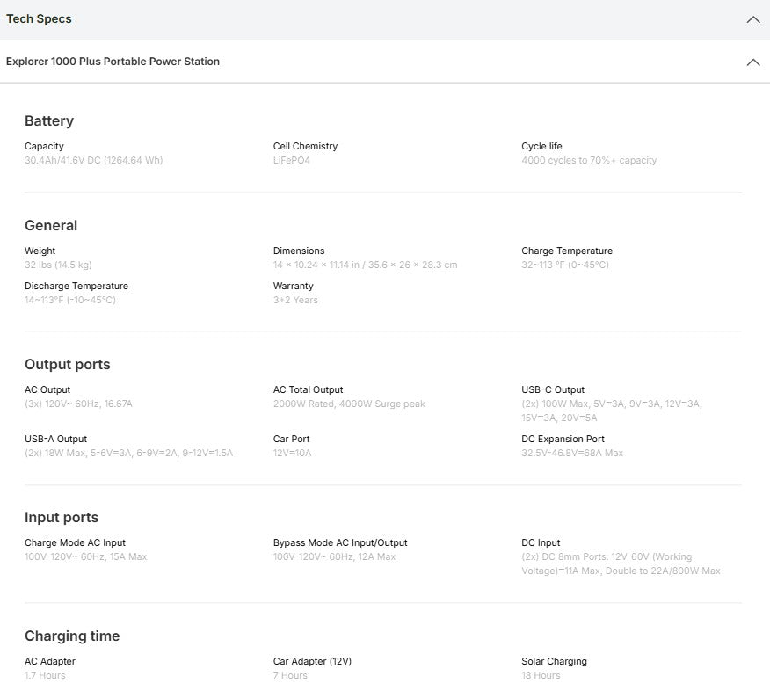
Task: Click the 4000 cycles to 70%+ capacity value
Action: [x=589, y=160]
